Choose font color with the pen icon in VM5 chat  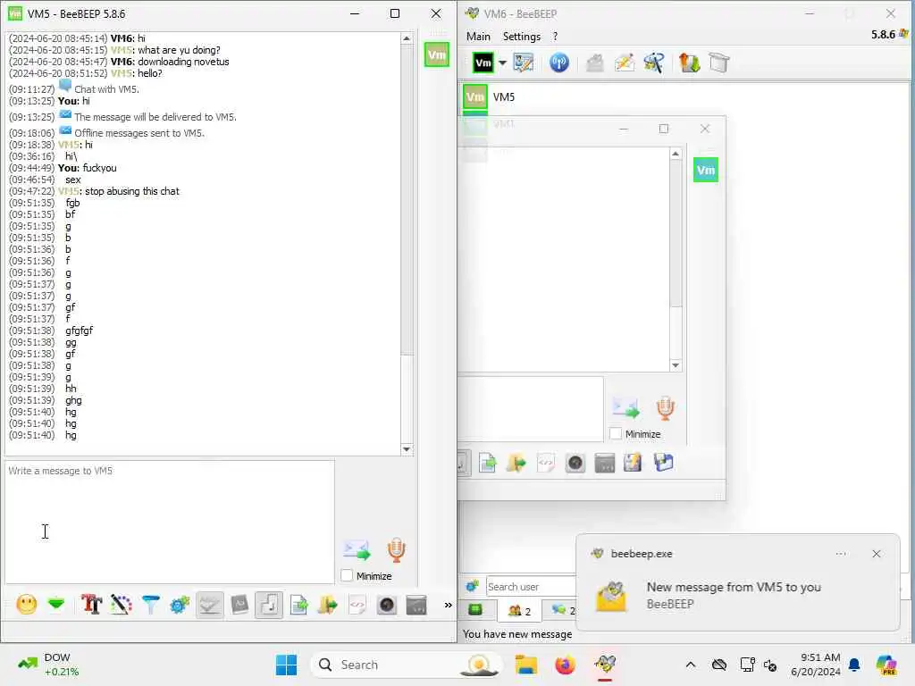121,605
